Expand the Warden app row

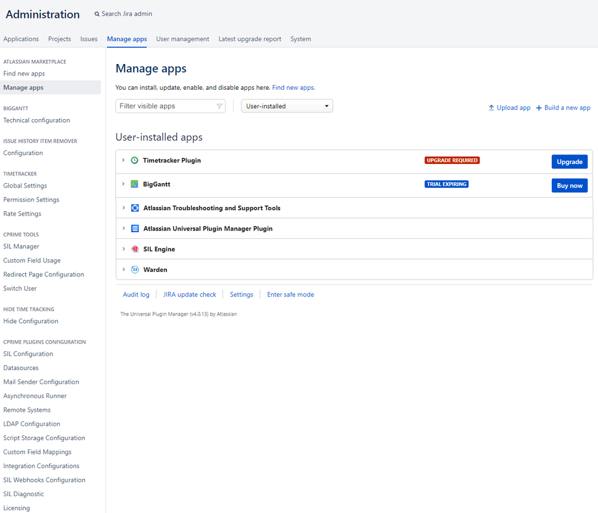coord(123,269)
